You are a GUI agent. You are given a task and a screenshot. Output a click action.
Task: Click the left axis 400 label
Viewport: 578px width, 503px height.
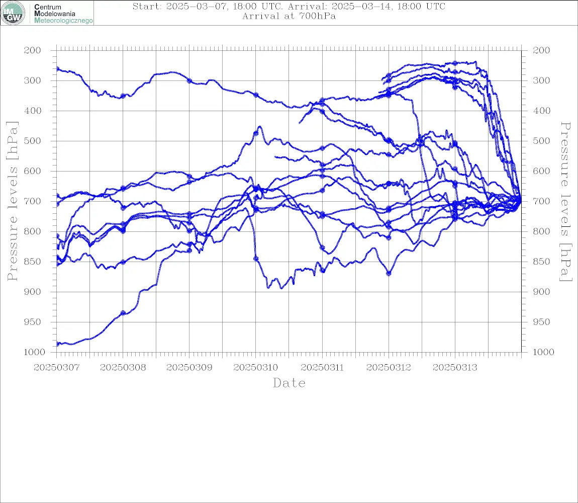pyautogui.click(x=32, y=111)
